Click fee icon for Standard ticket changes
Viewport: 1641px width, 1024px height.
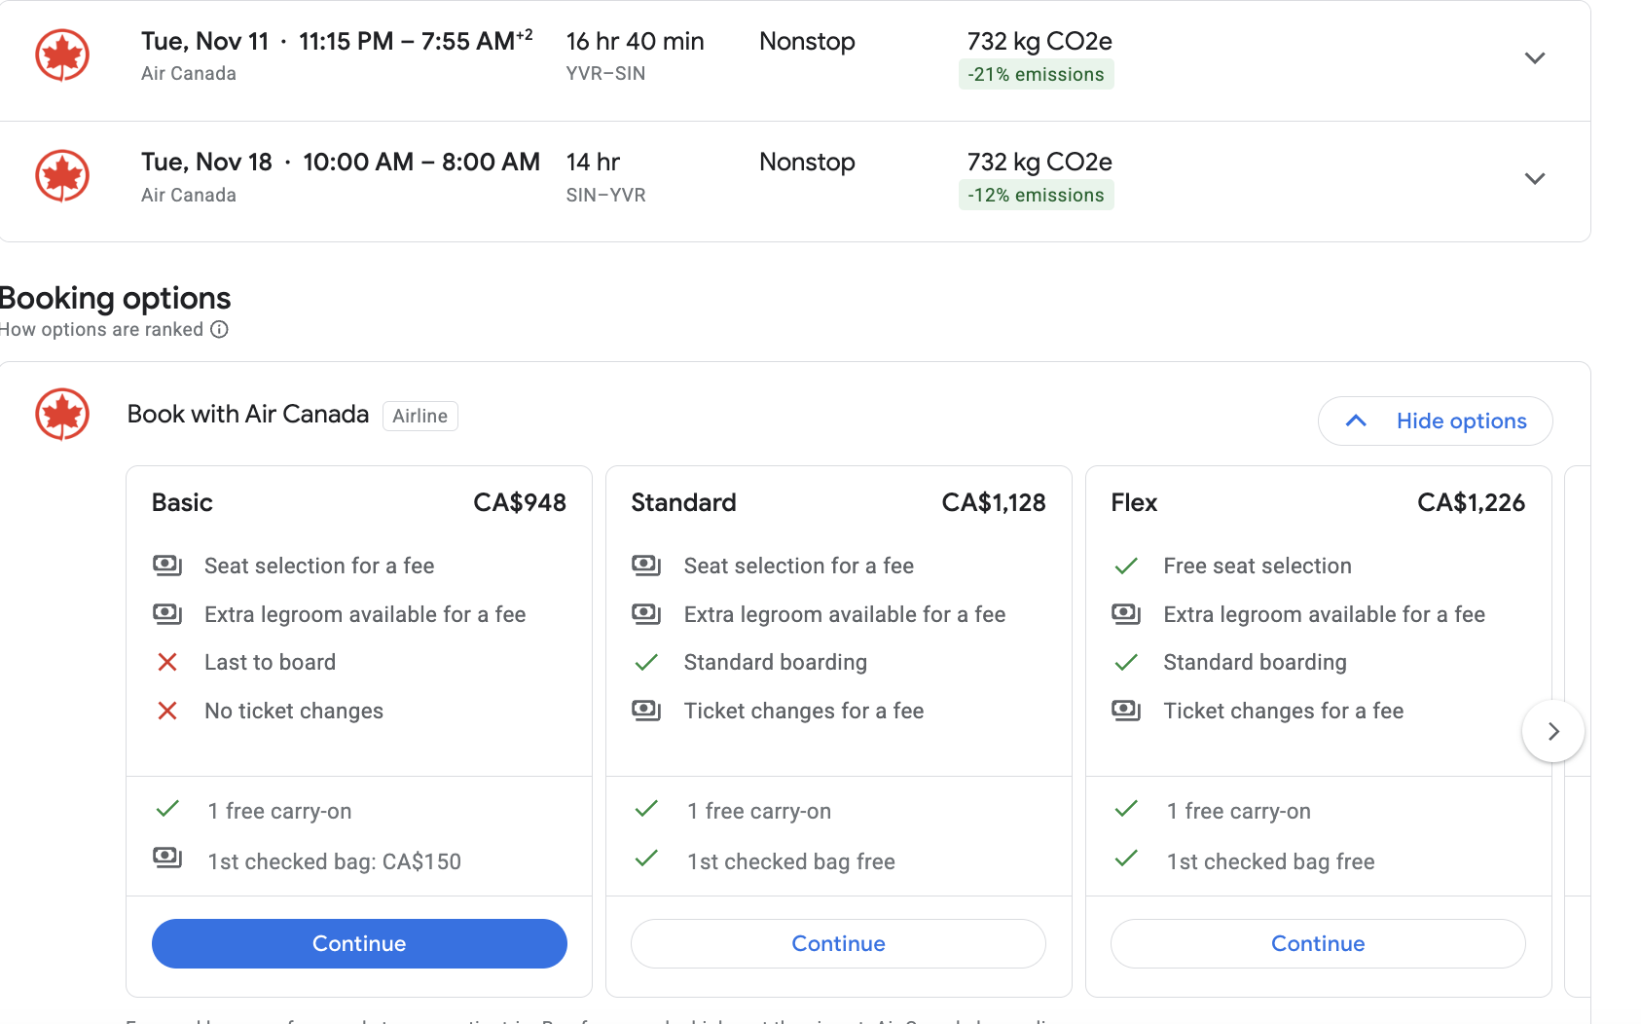click(646, 711)
